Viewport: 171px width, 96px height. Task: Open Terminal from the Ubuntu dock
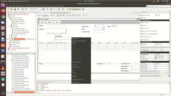point(3,62)
